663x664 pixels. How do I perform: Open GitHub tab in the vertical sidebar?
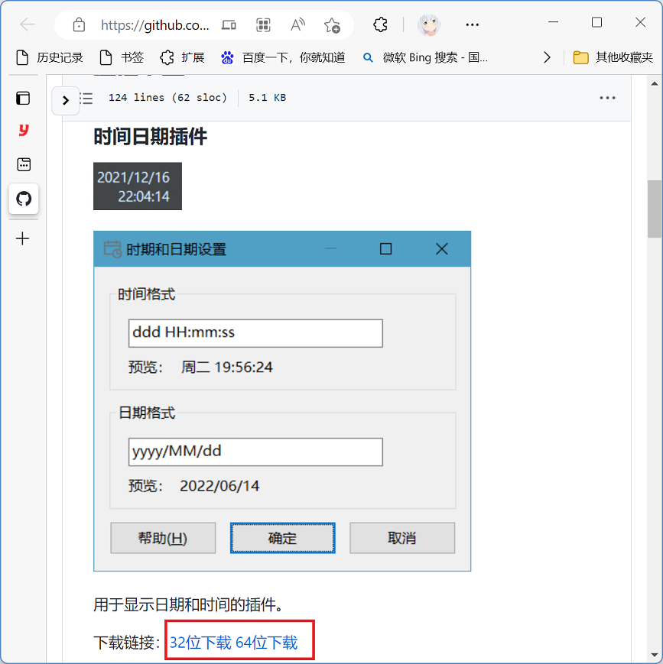point(24,199)
